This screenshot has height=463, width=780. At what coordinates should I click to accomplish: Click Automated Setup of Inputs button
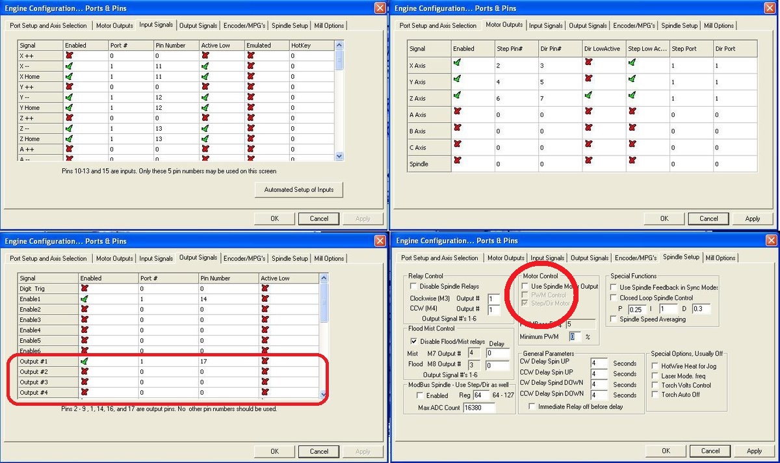299,190
